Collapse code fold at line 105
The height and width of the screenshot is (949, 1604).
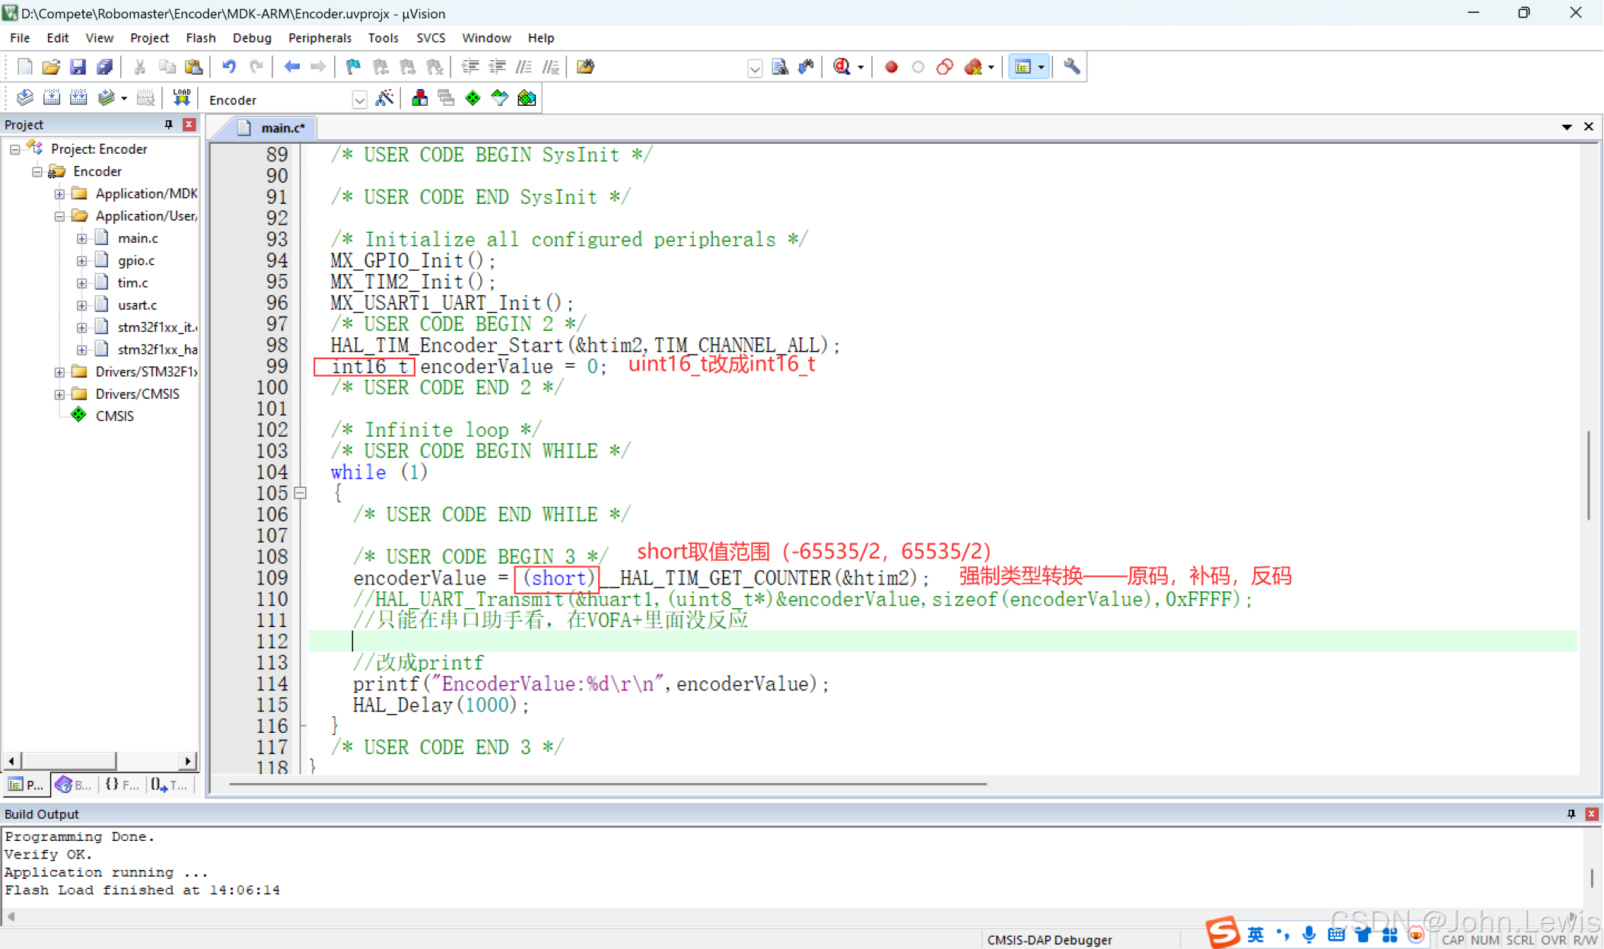click(301, 493)
